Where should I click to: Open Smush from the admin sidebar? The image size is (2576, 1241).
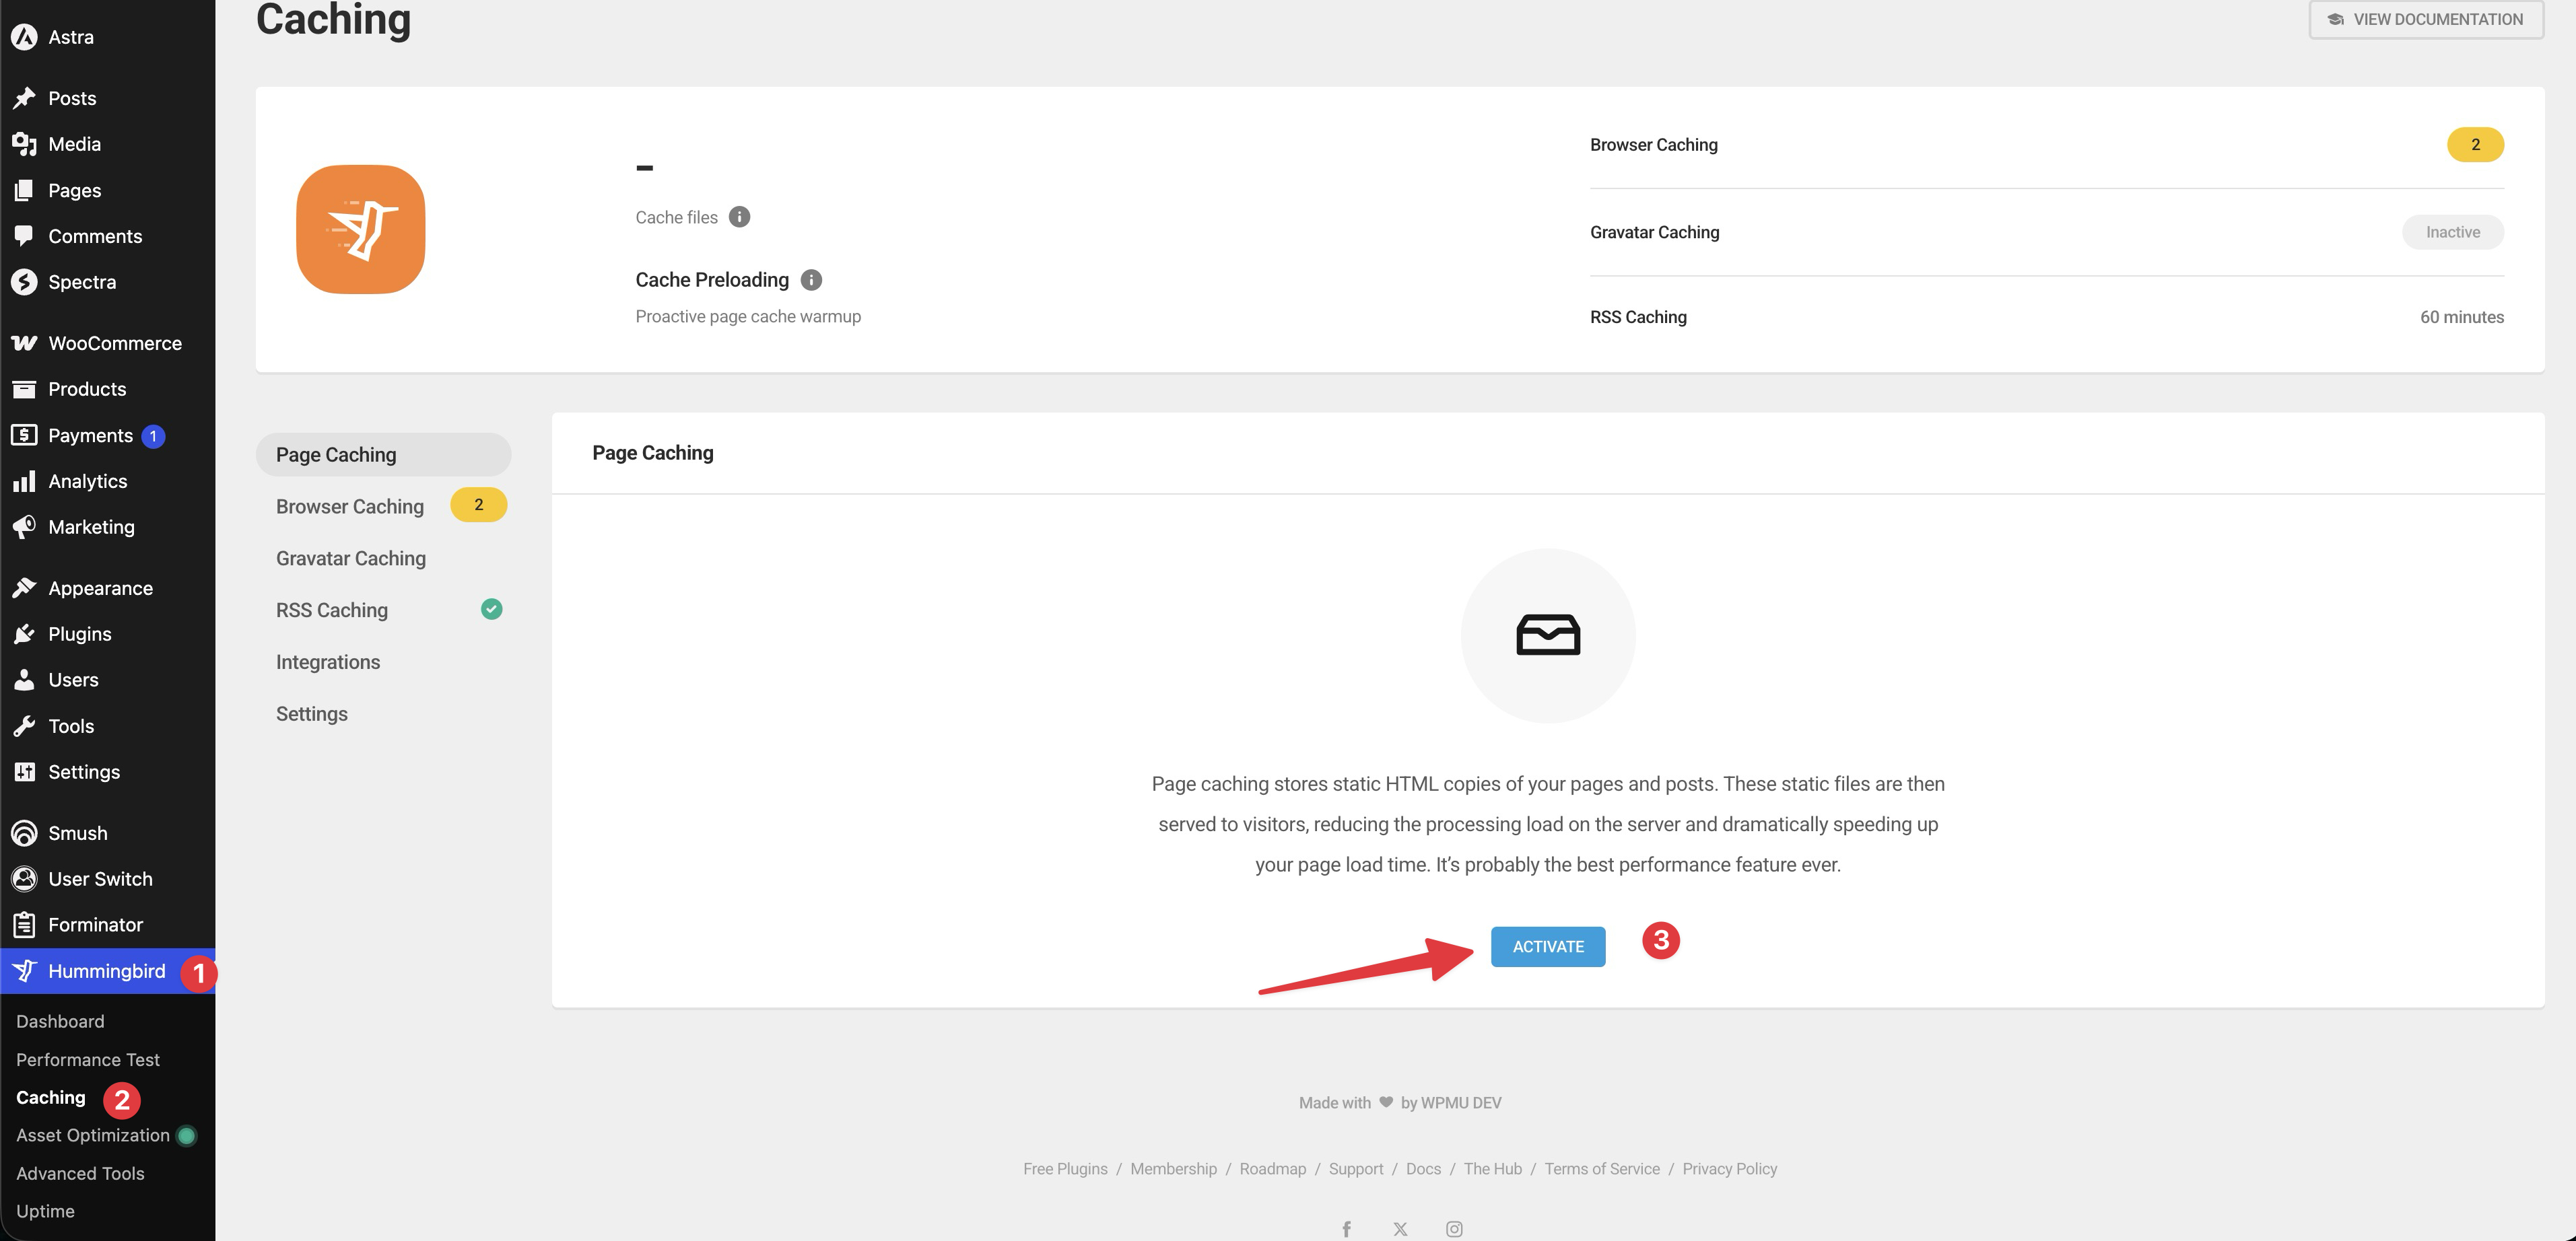tap(77, 832)
